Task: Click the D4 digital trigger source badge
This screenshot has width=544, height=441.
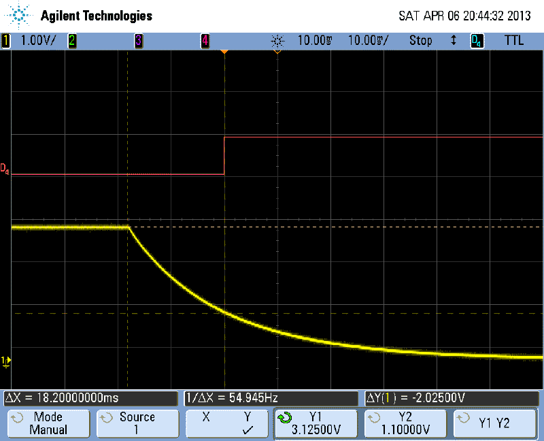Action: (477, 41)
